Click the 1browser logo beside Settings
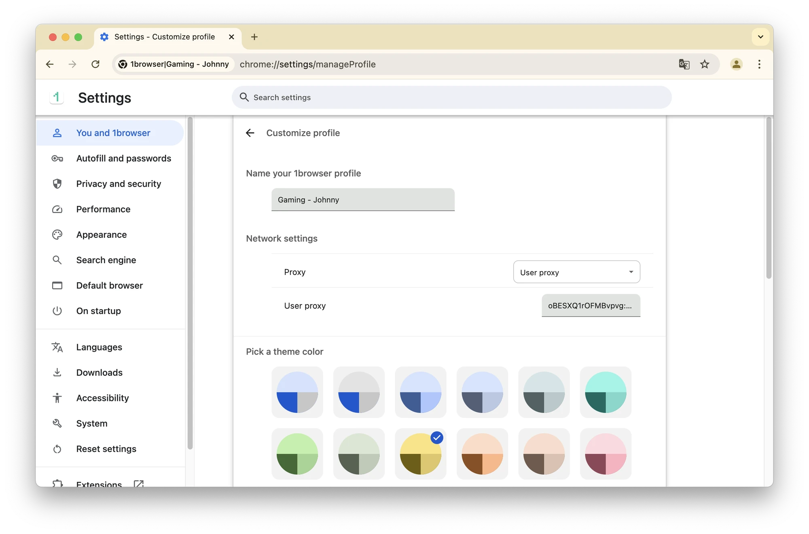809x534 pixels. (x=57, y=97)
